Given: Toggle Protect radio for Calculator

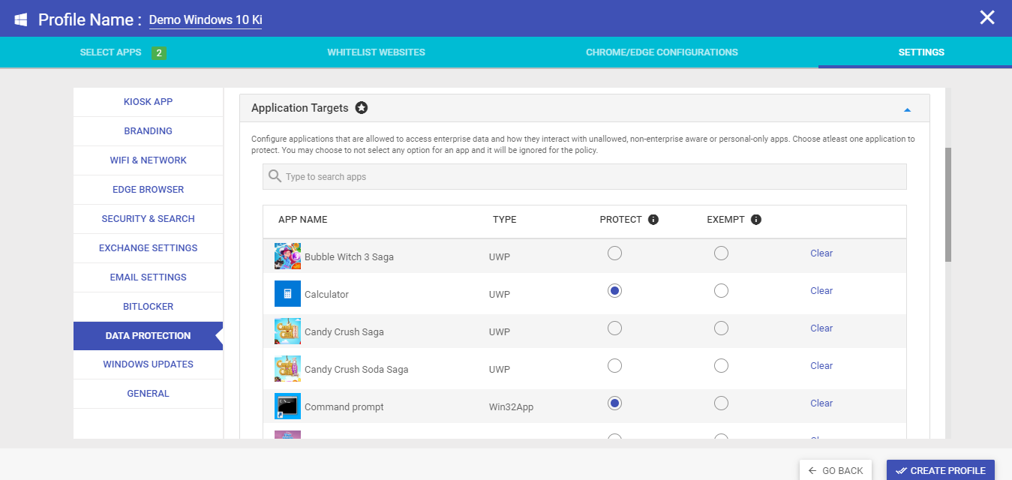Looking at the screenshot, I should 614,290.
